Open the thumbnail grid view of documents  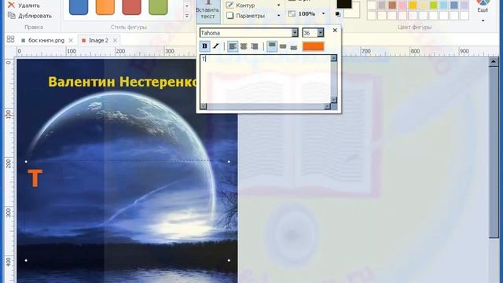(10, 39)
